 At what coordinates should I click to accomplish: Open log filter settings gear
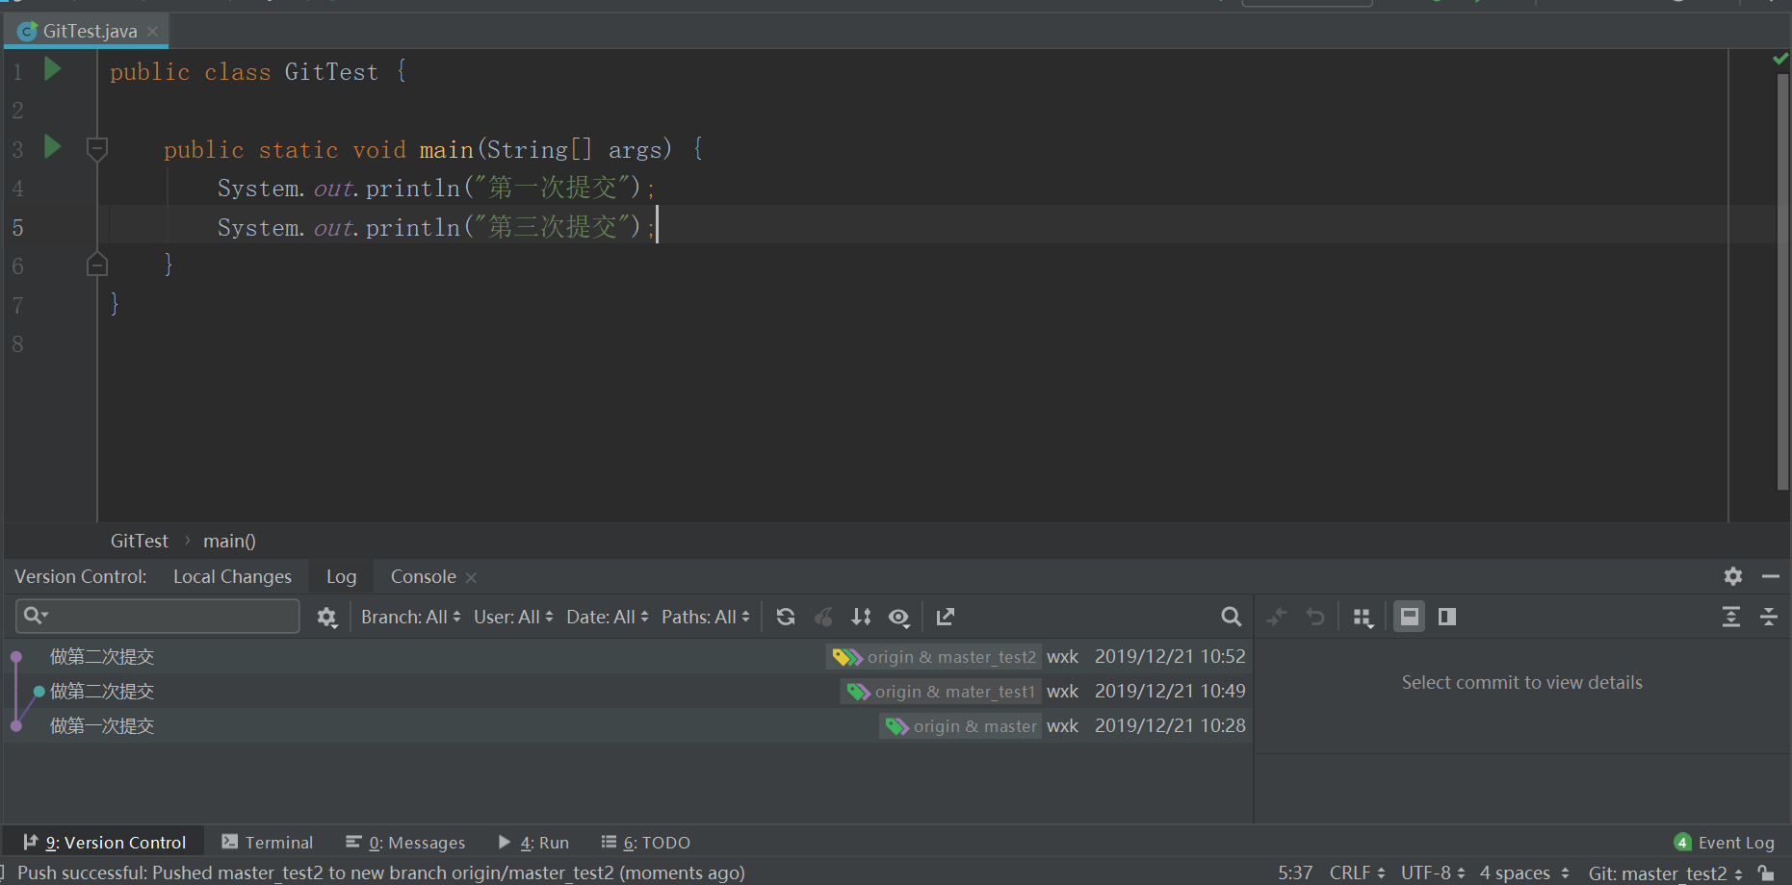point(327,618)
